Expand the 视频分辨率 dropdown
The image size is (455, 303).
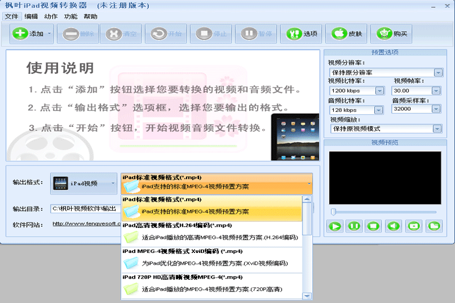[438, 73]
